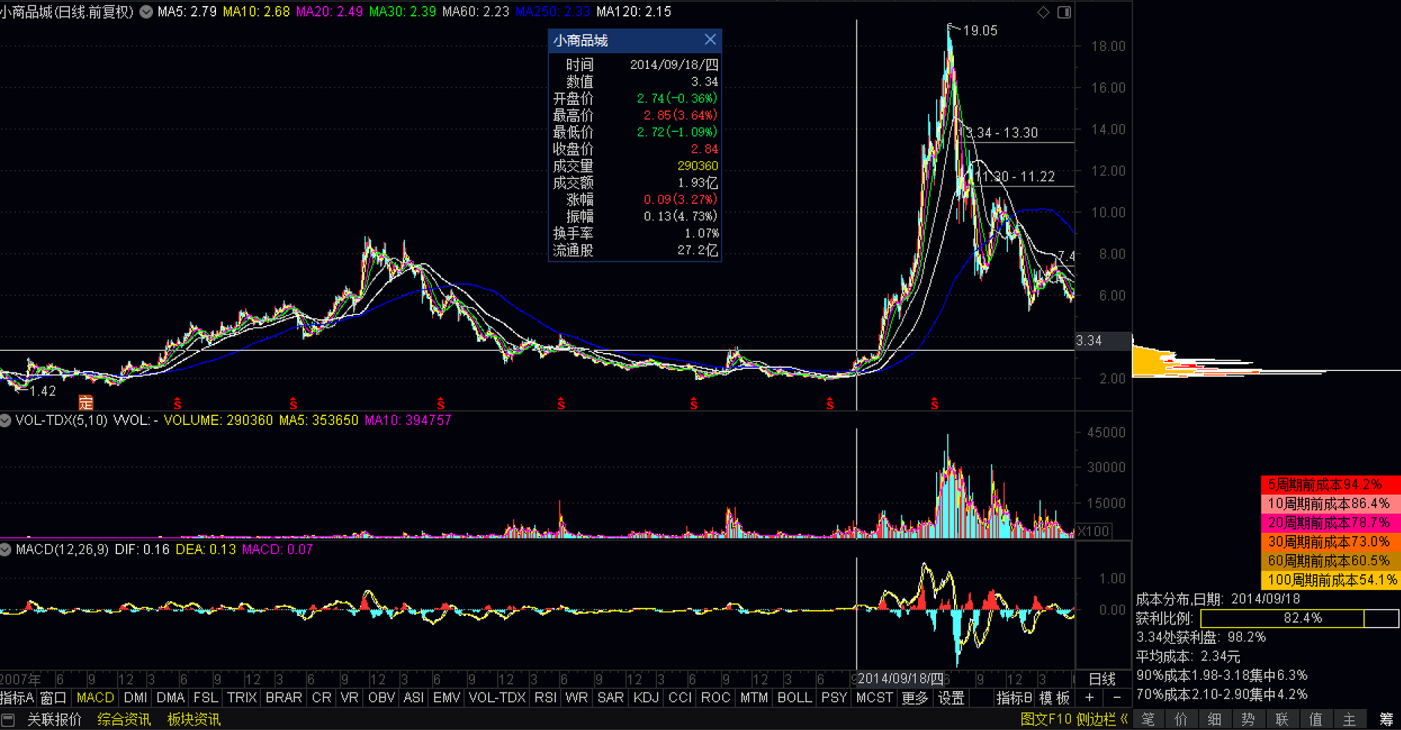Select the BOLL indicator tab

click(795, 698)
